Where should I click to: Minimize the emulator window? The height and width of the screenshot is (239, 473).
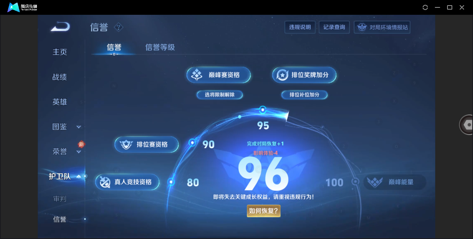(x=437, y=7)
